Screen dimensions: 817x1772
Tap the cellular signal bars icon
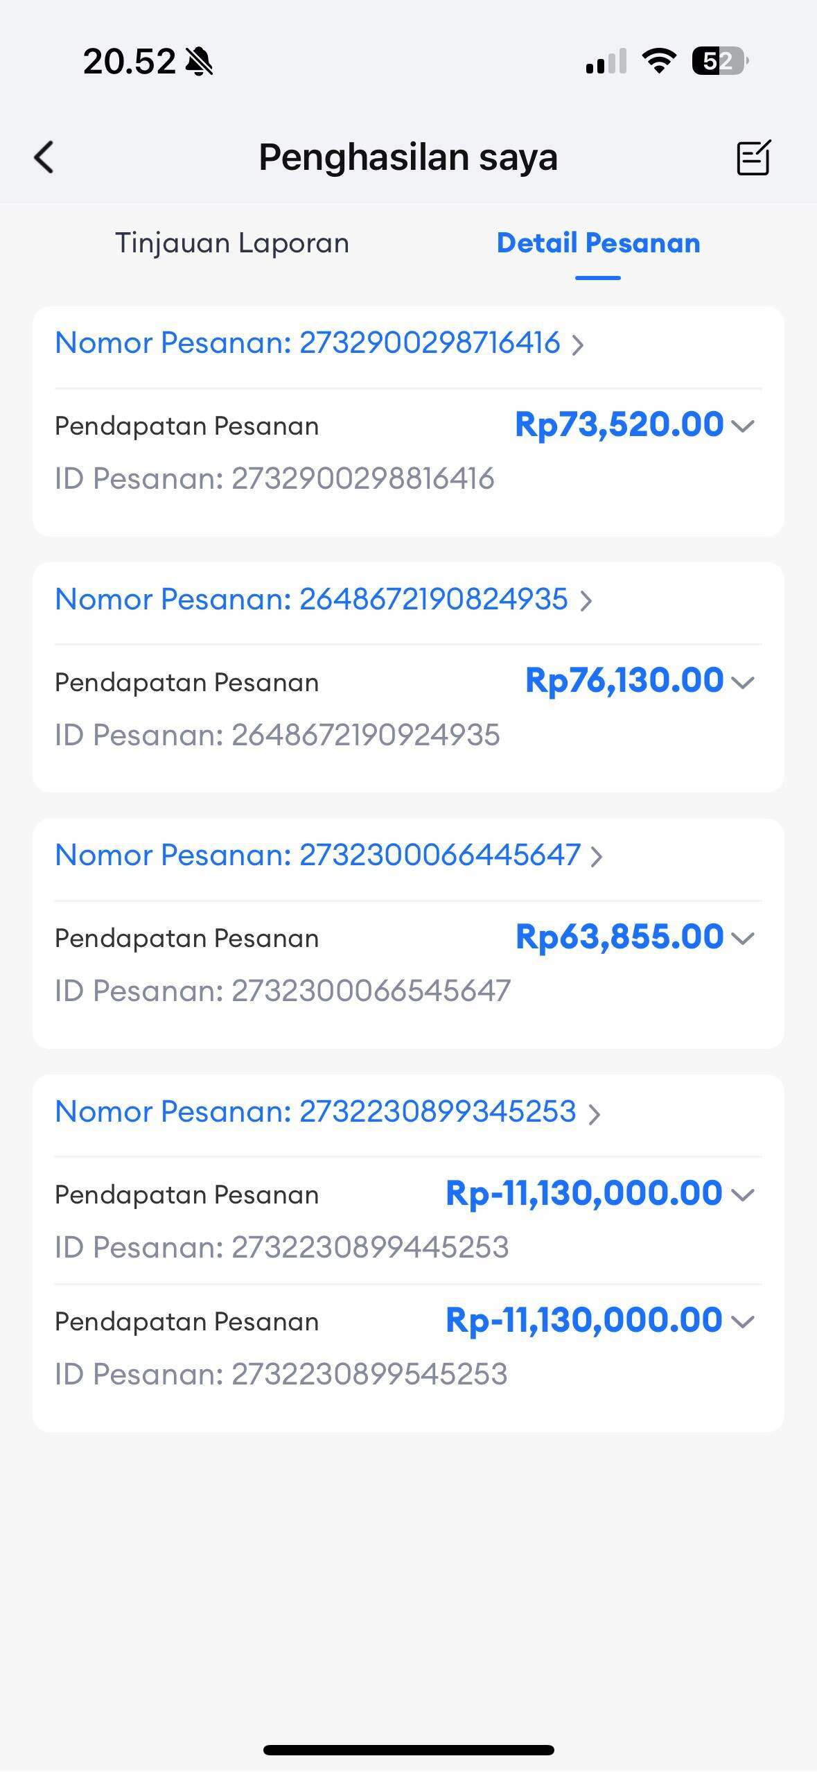pos(606,62)
